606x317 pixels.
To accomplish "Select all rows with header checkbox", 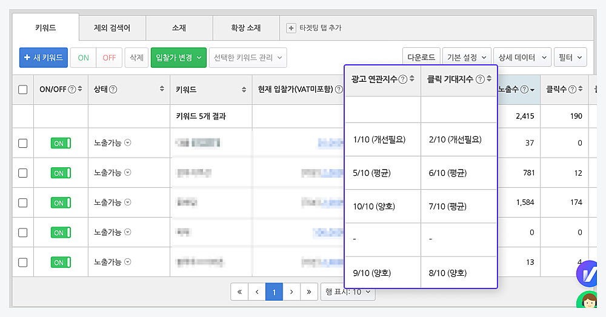I will [x=23, y=90].
